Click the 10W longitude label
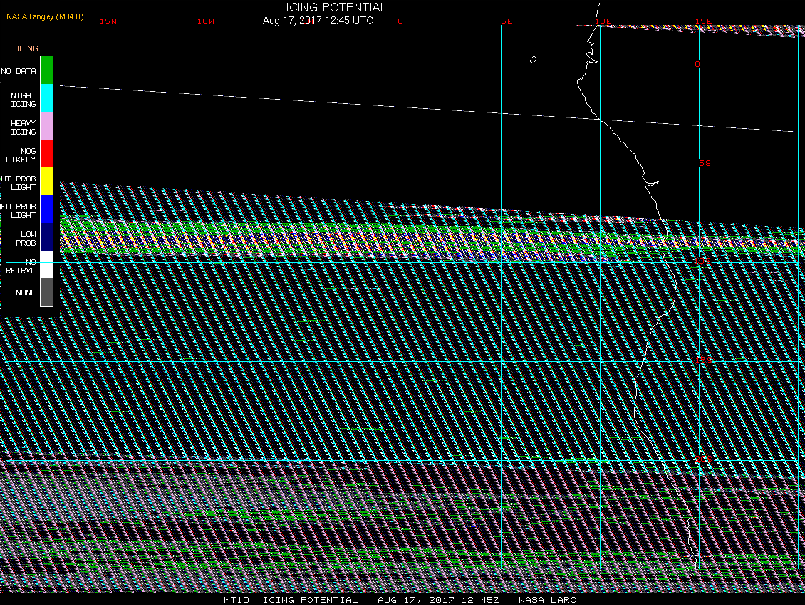Viewport: 805px width, 605px height. [206, 21]
